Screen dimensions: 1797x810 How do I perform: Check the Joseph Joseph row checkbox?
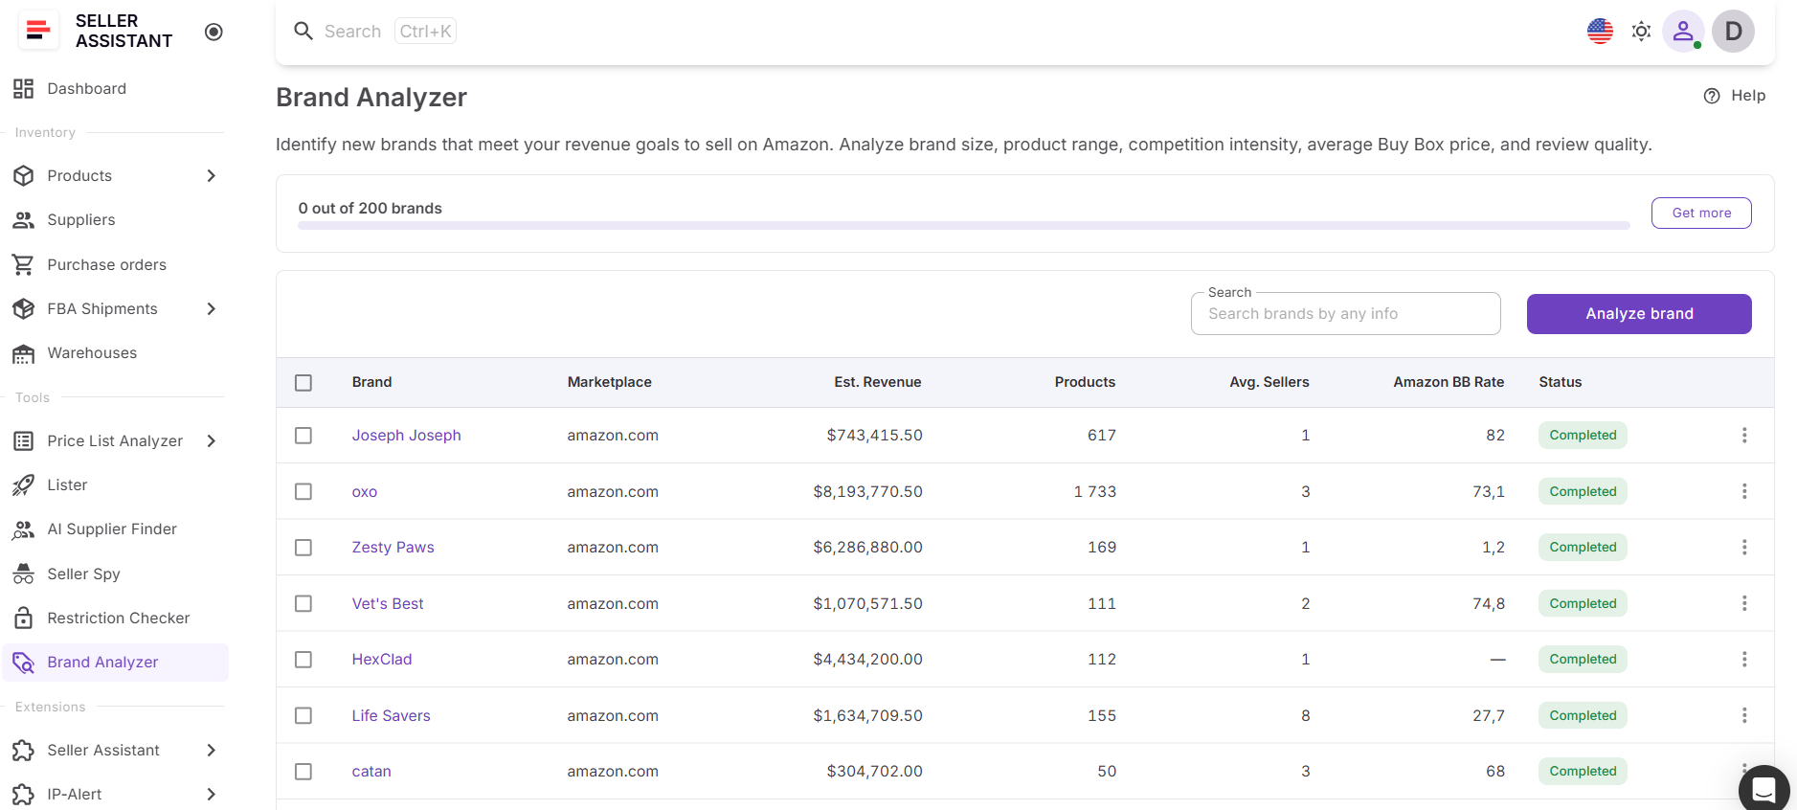303,436
